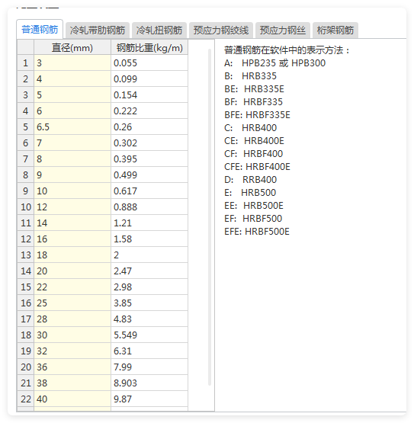This screenshot has width=414, height=423.
Task: Click the 普通钢筋在软件中的表示方法 heading
Action: (287, 50)
